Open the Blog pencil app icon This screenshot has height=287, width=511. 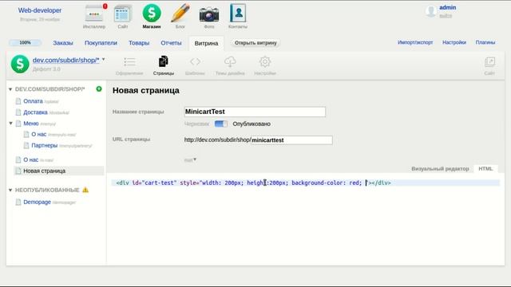[180, 14]
